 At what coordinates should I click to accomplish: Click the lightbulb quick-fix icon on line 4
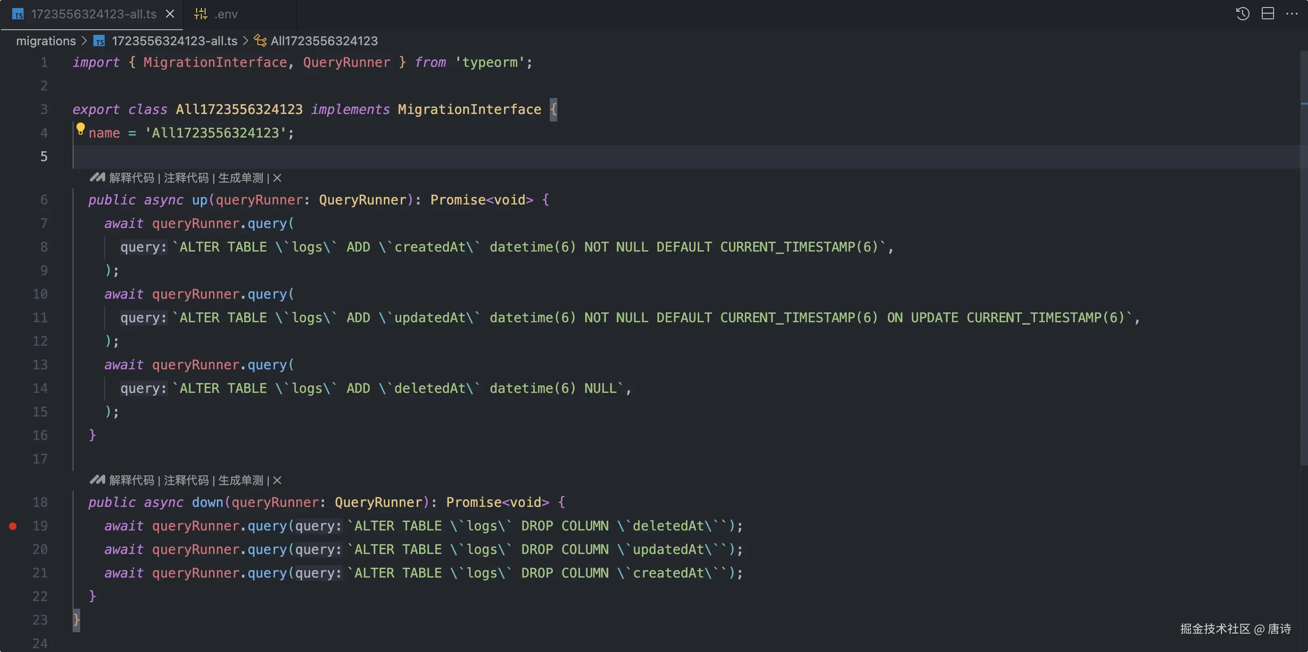80,129
